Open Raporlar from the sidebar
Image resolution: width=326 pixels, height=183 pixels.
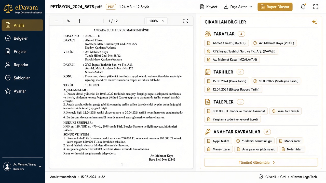(22, 65)
